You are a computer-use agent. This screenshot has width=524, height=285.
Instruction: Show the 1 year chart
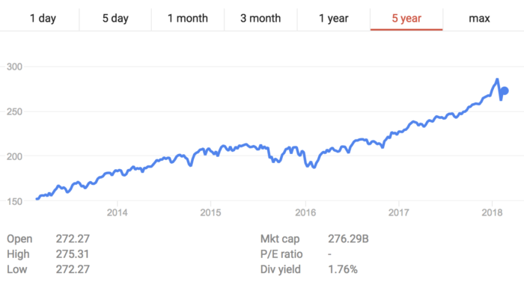(334, 18)
